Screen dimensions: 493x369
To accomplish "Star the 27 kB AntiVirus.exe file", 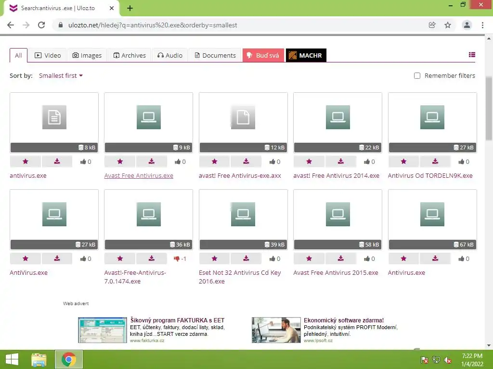I will click(x=26, y=258).
